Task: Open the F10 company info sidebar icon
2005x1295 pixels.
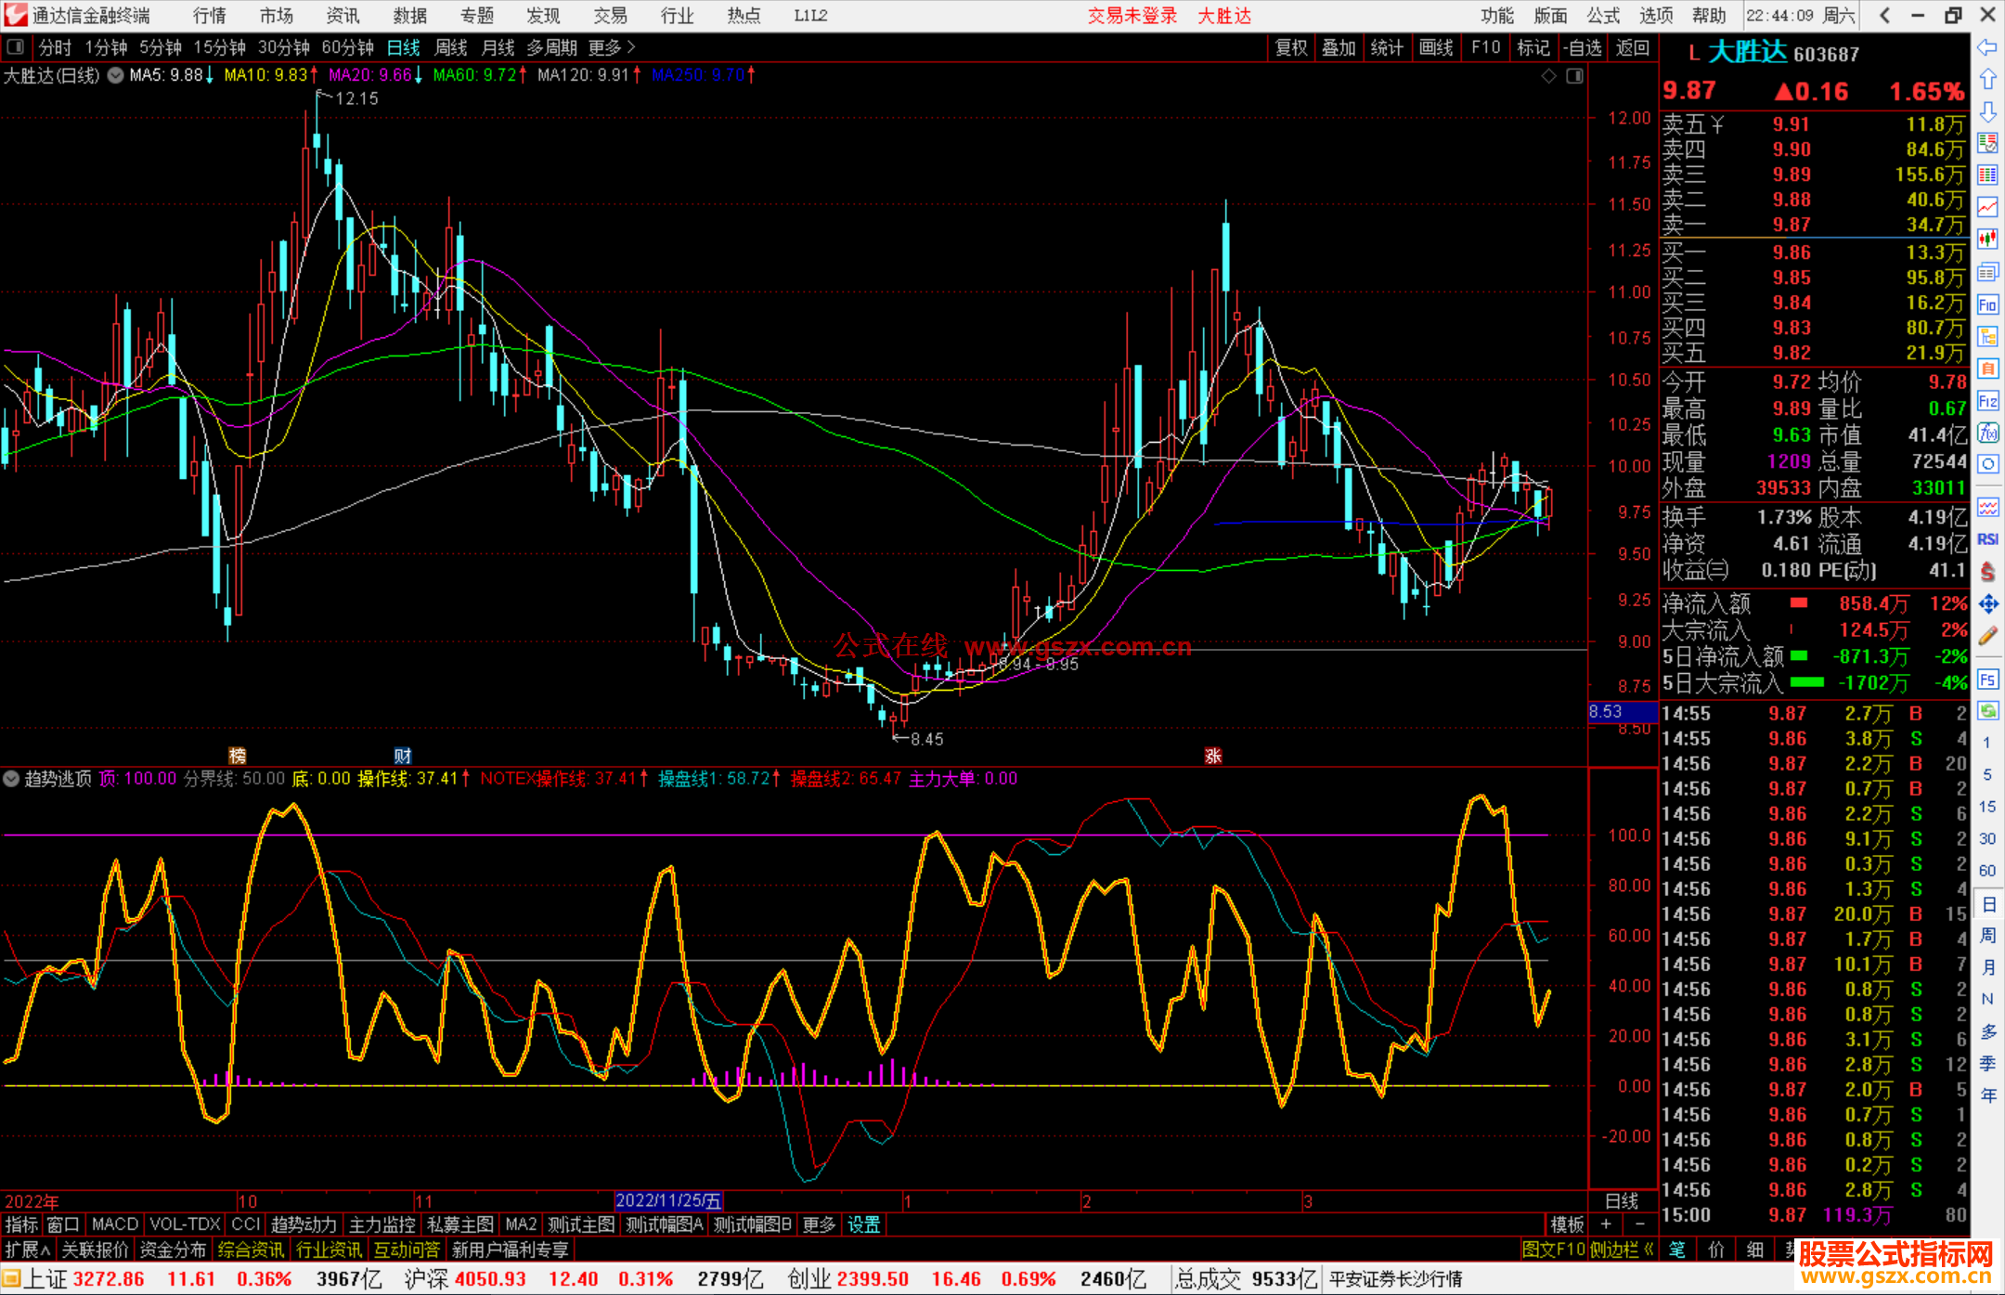Action: pos(1987,304)
